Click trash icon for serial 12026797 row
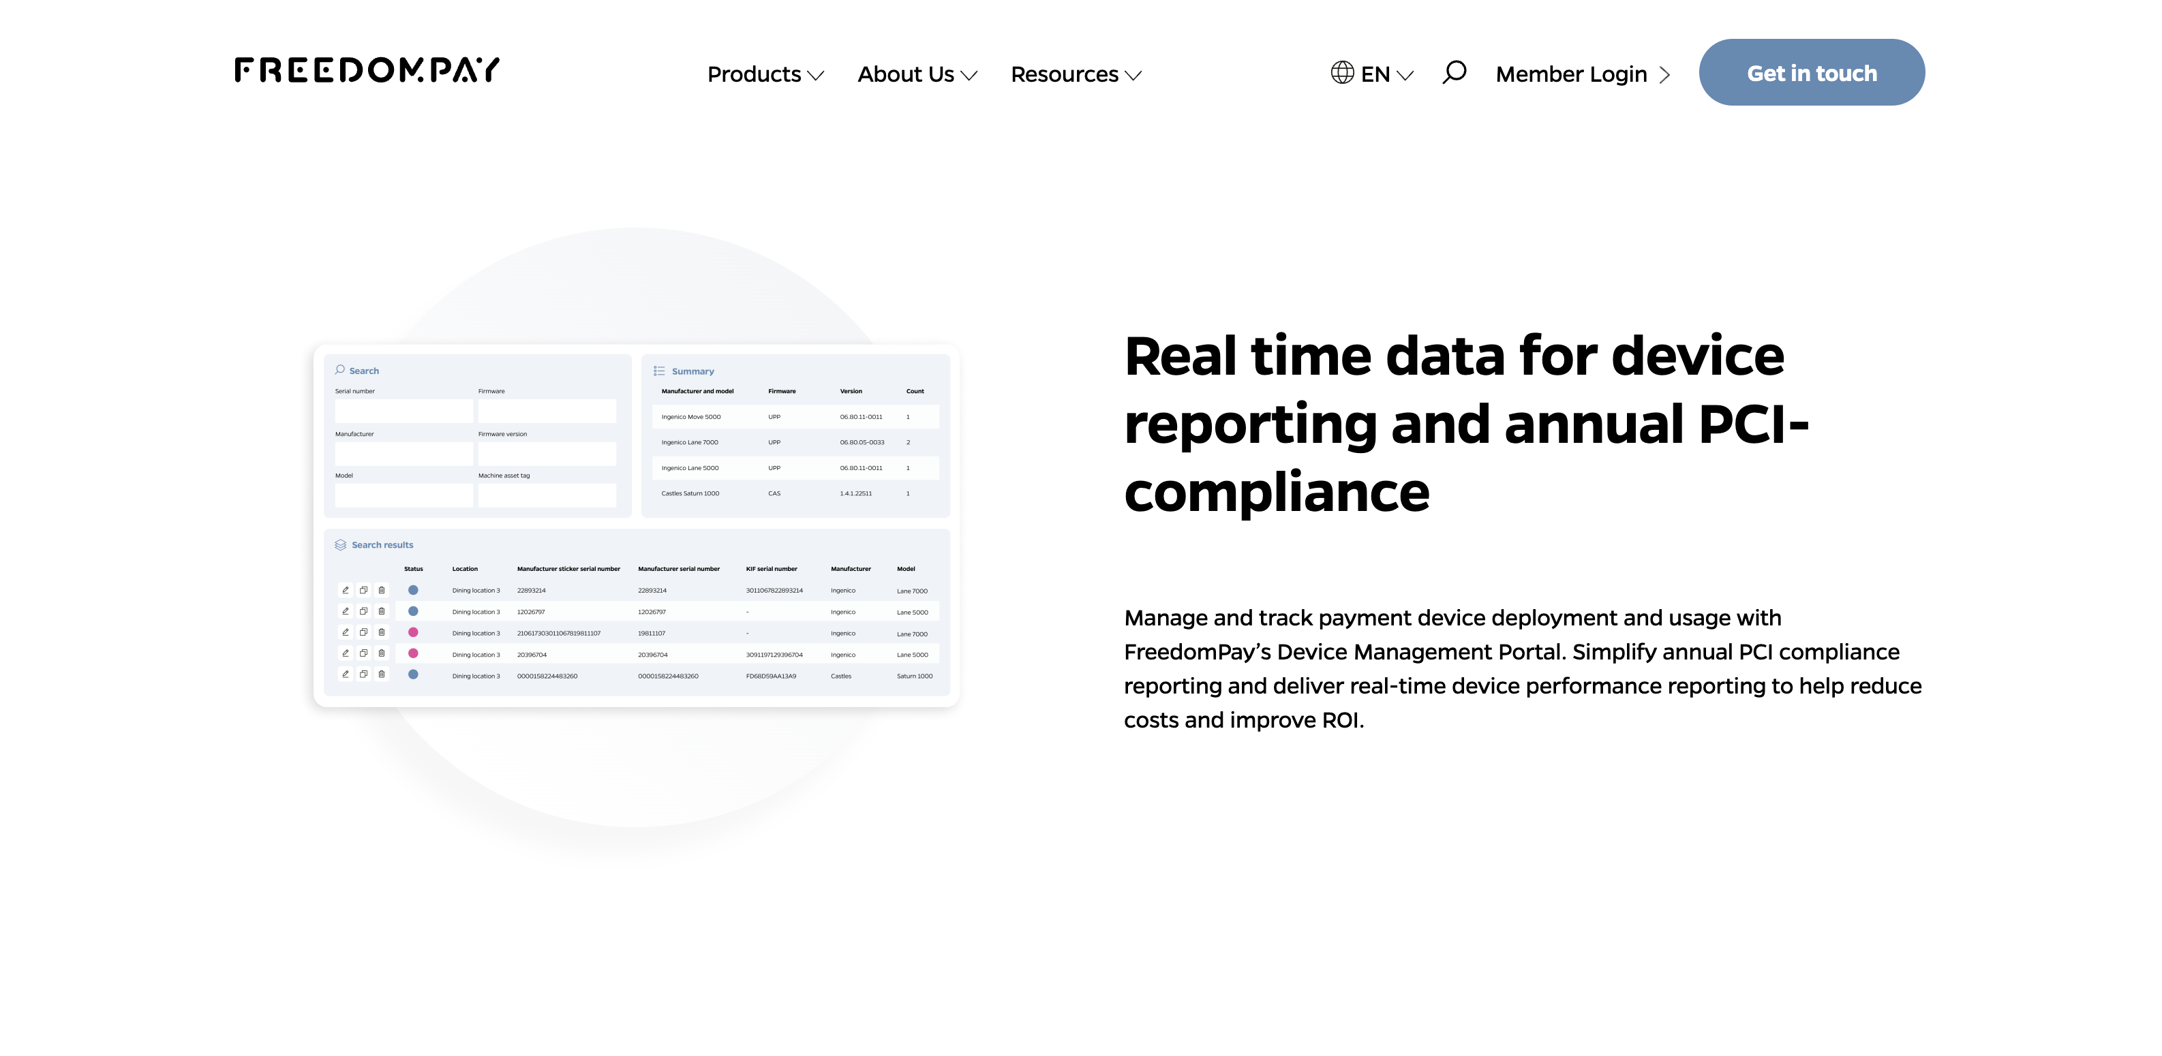The image size is (2162, 1056). pos(382,611)
